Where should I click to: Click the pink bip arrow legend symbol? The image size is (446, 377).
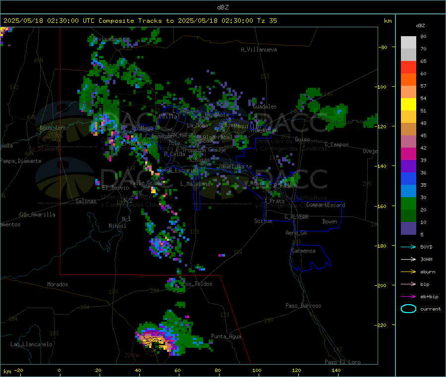(408, 284)
